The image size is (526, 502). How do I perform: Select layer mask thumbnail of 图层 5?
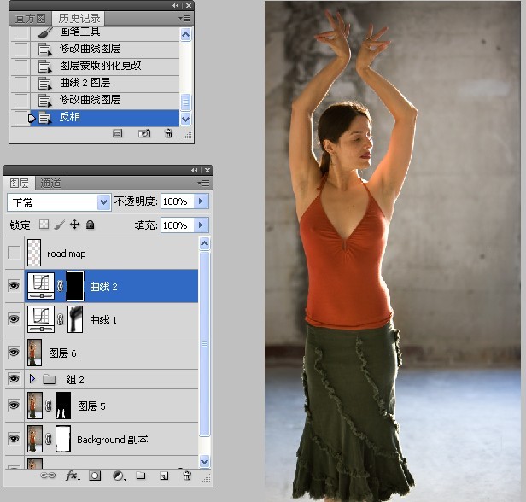click(x=63, y=406)
